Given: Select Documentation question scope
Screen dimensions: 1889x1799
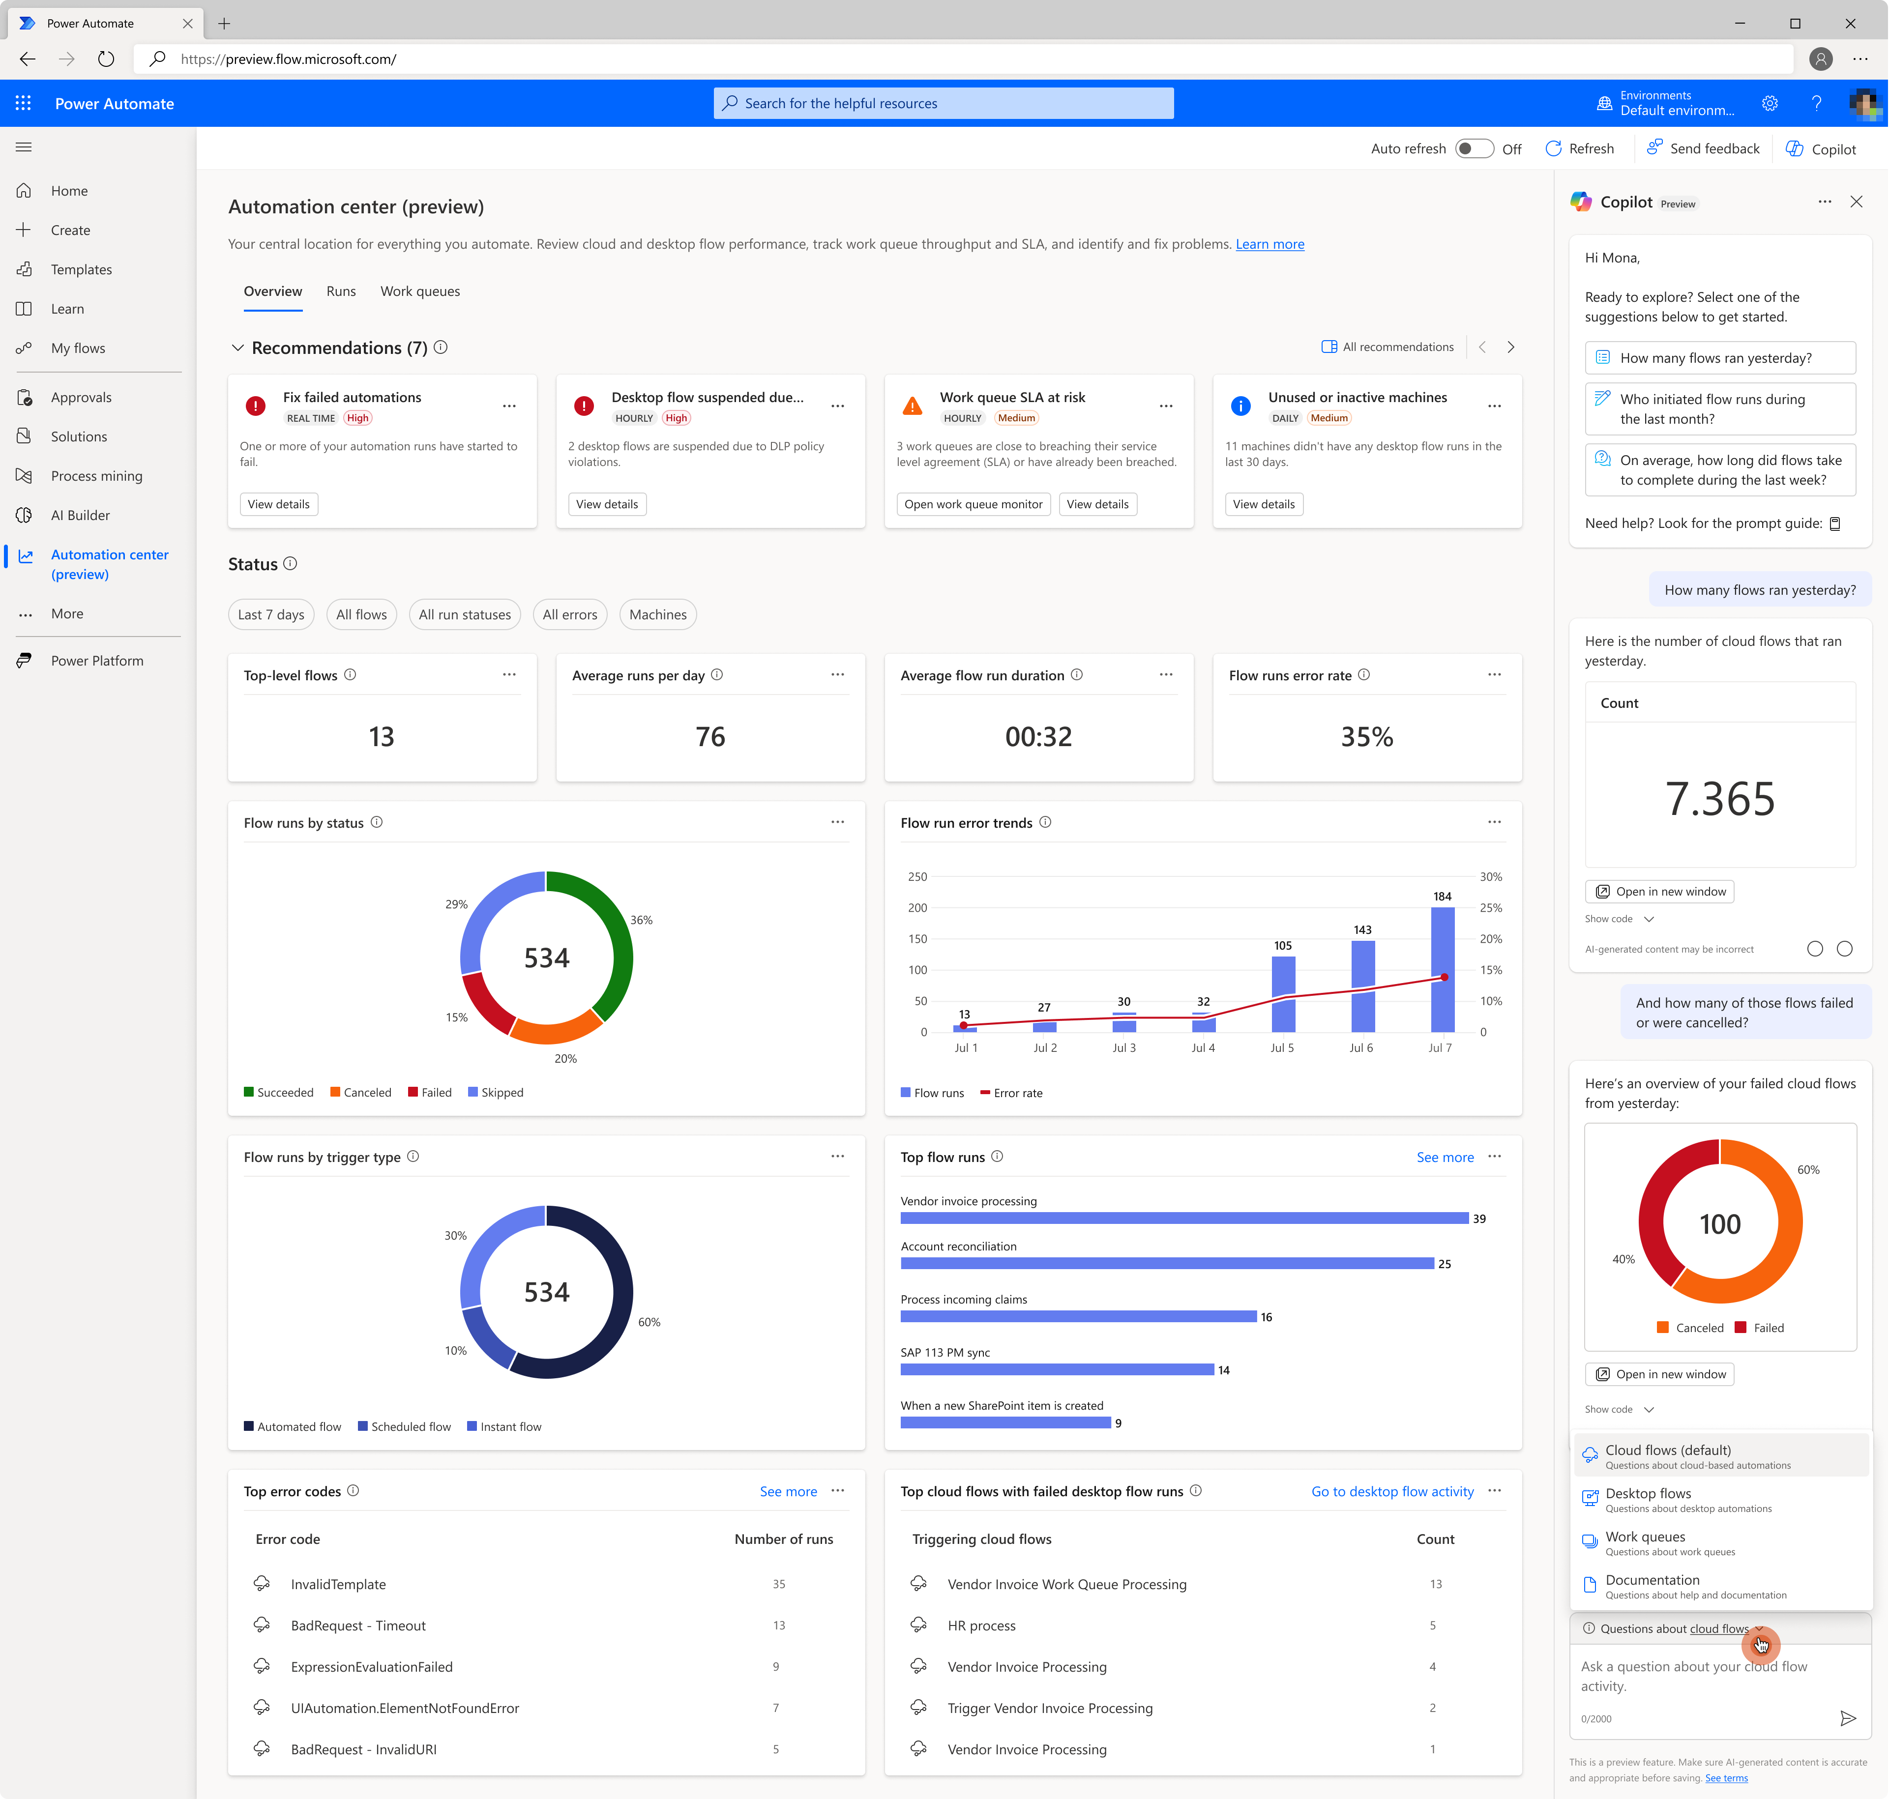Looking at the screenshot, I should click(1722, 1586).
